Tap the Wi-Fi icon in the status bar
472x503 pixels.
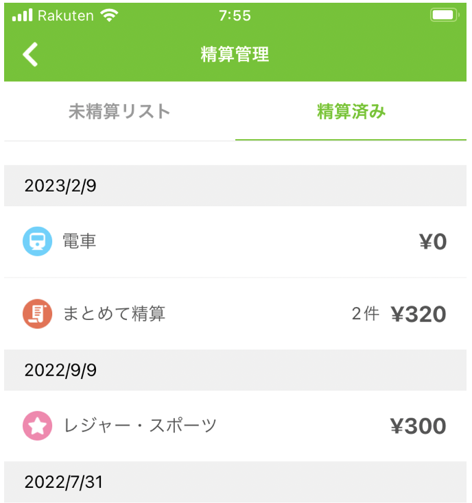(x=109, y=15)
